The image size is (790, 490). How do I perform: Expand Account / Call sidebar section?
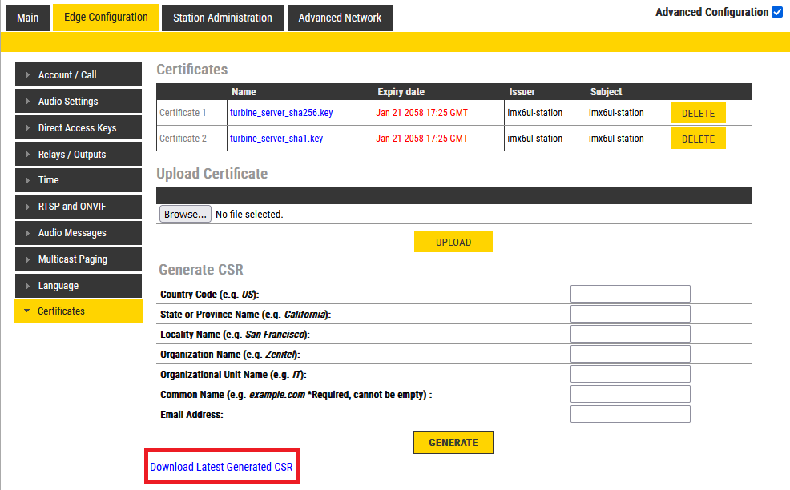pyautogui.click(x=78, y=75)
